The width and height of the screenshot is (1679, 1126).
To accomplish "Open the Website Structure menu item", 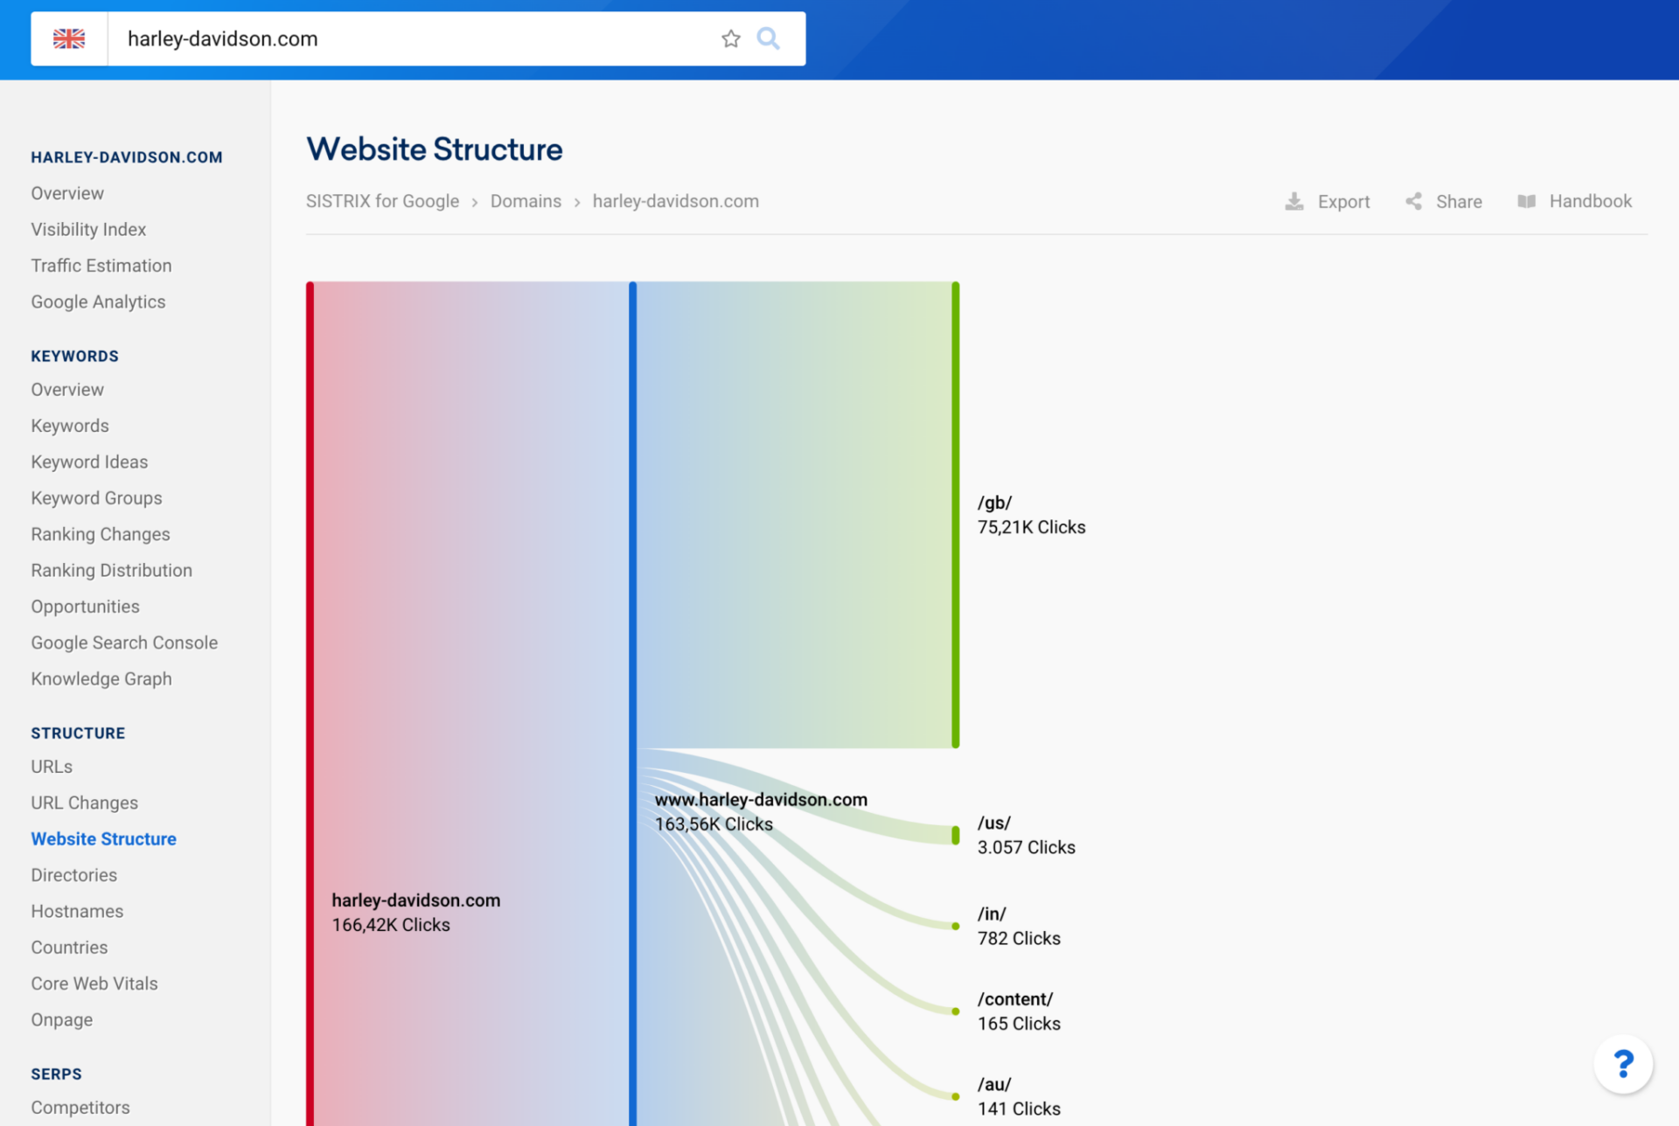I will (103, 838).
